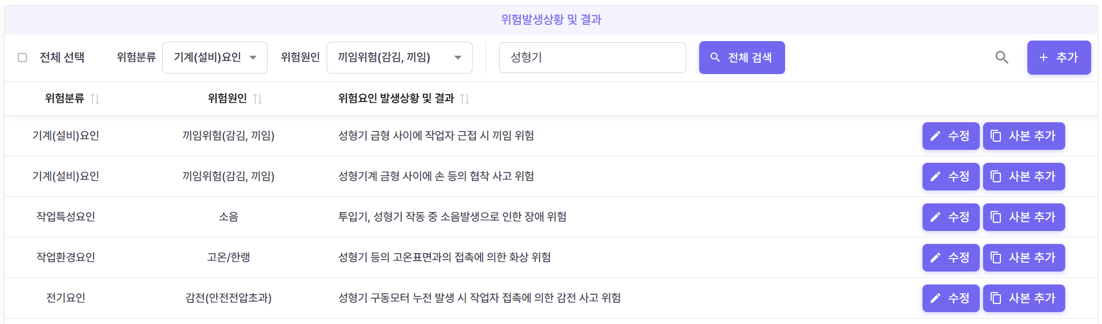Select the 위험발생상황 및 결과 header tab
The image size is (1102, 324).
click(x=551, y=19)
